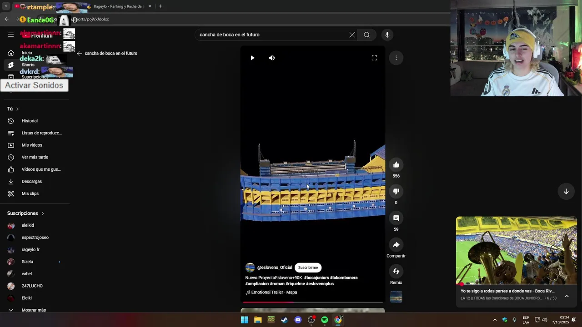Open the @esloveno_Oficial channel
This screenshot has height=327, width=582.
(275, 268)
